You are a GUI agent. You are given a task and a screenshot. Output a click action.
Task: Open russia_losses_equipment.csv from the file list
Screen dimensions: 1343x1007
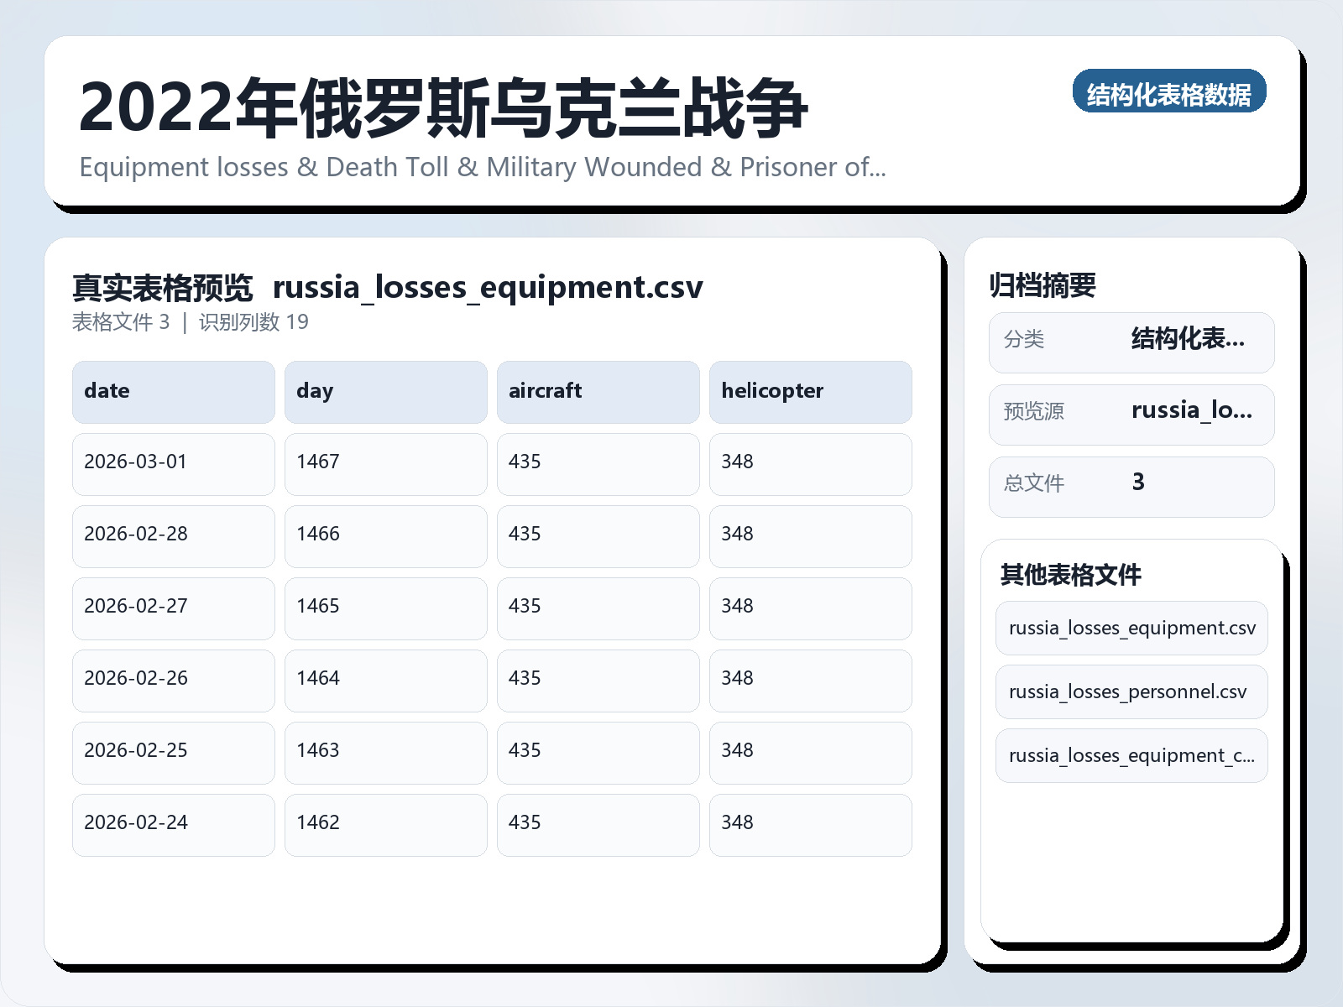1131,628
